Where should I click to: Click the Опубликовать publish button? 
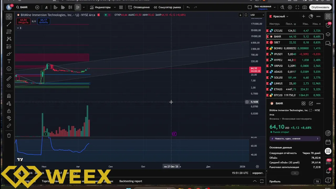(320, 7)
